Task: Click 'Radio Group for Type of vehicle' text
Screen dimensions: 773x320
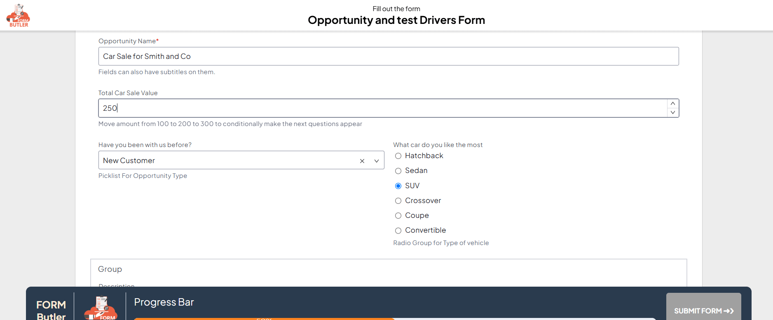Action: (441, 243)
